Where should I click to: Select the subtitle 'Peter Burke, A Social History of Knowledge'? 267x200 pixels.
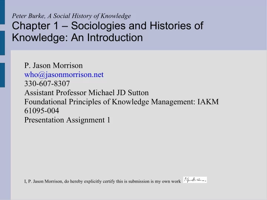click(71, 16)
